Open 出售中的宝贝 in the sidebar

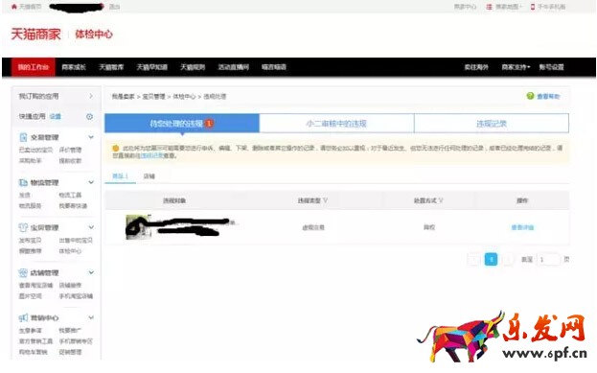point(76,240)
